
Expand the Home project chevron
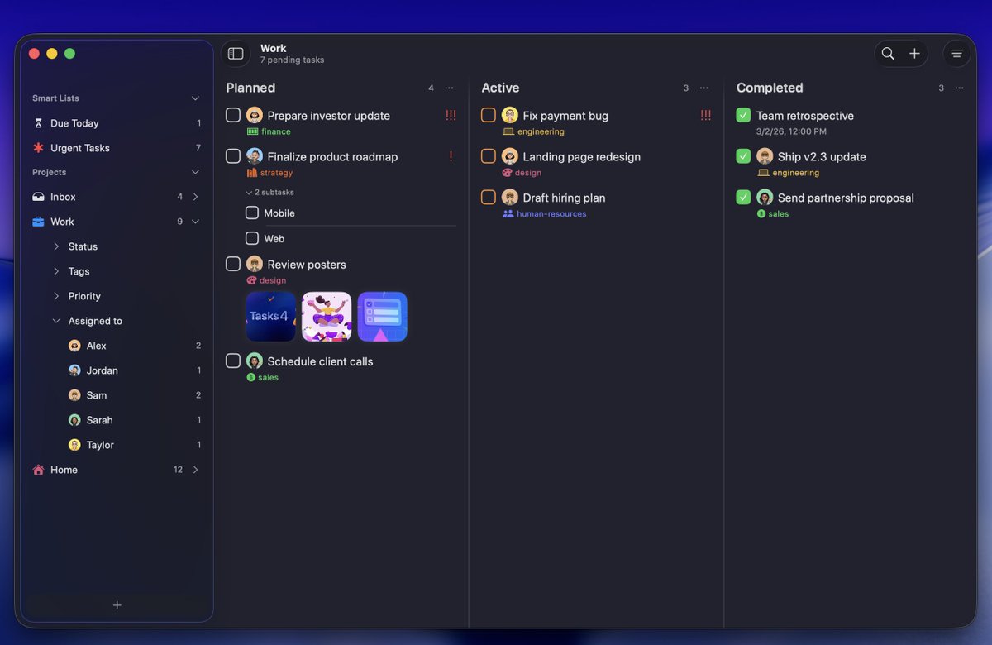195,470
